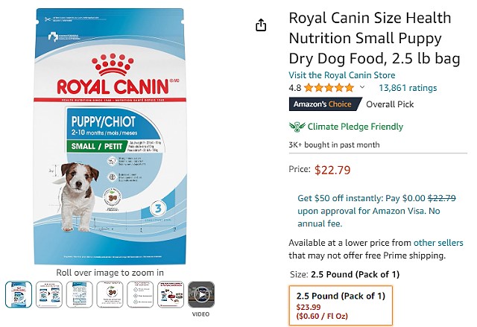Open the Climate Pledge Friendly label
Screen dimensions: 477x327
[355, 127]
